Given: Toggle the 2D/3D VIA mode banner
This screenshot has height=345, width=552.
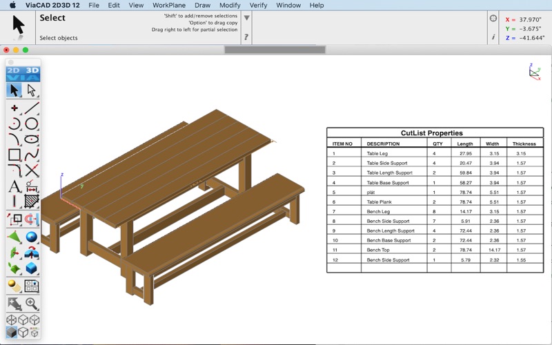Looking at the screenshot, I should 23,73.
